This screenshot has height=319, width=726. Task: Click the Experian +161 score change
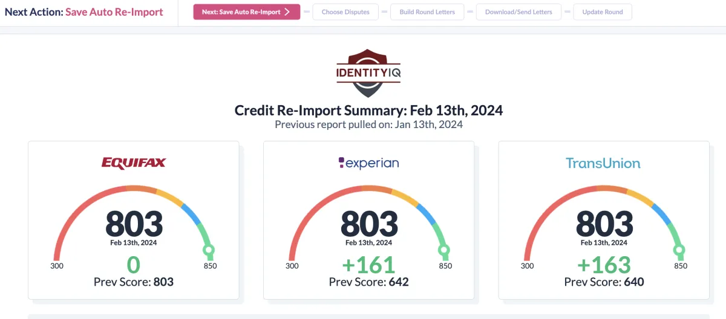coord(368,265)
